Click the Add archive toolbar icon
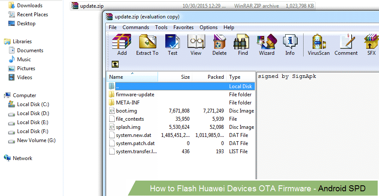379x196 pixels. 122,45
